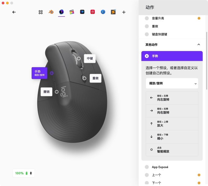Select the Safari app profile

pos(103,12)
